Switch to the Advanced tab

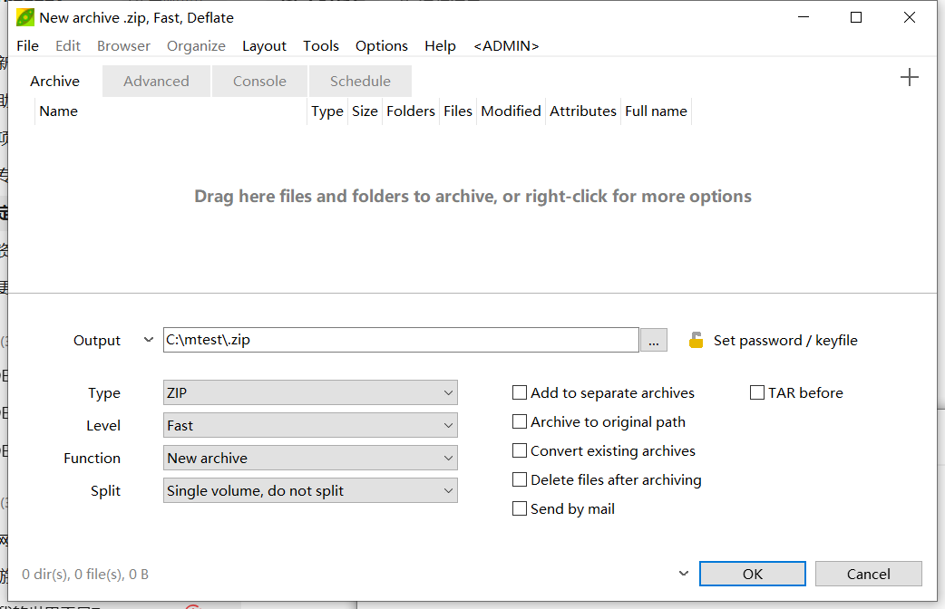click(156, 82)
